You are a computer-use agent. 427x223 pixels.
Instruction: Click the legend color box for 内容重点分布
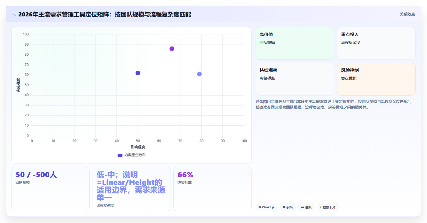(x=120, y=155)
